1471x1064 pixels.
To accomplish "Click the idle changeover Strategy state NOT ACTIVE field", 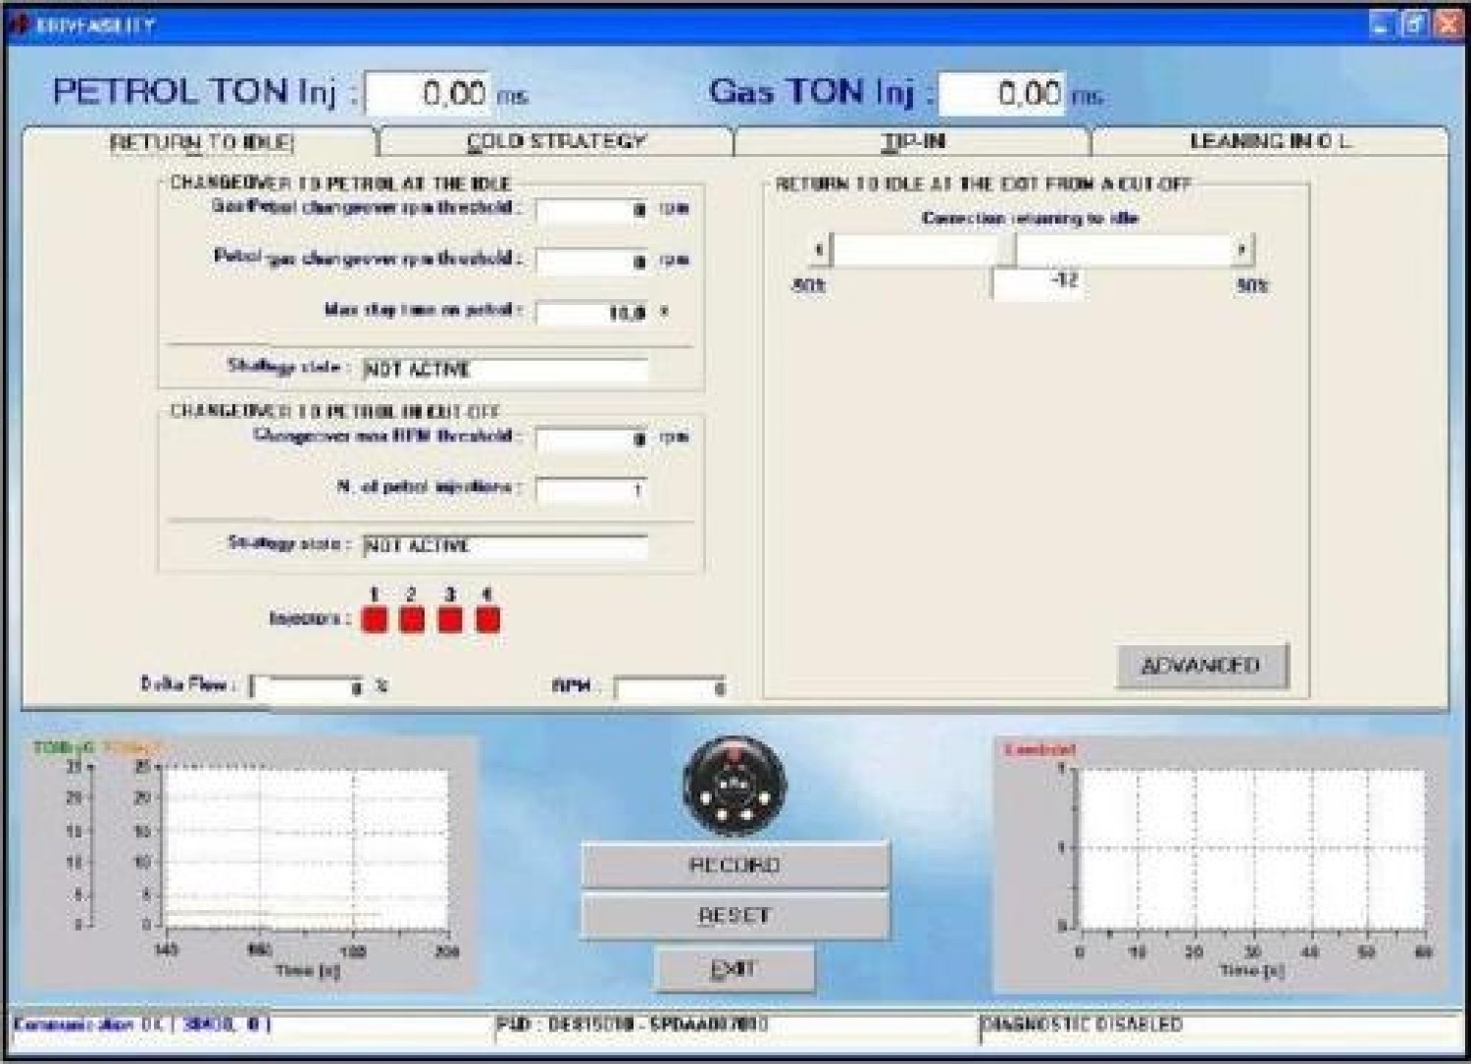I will click(505, 370).
